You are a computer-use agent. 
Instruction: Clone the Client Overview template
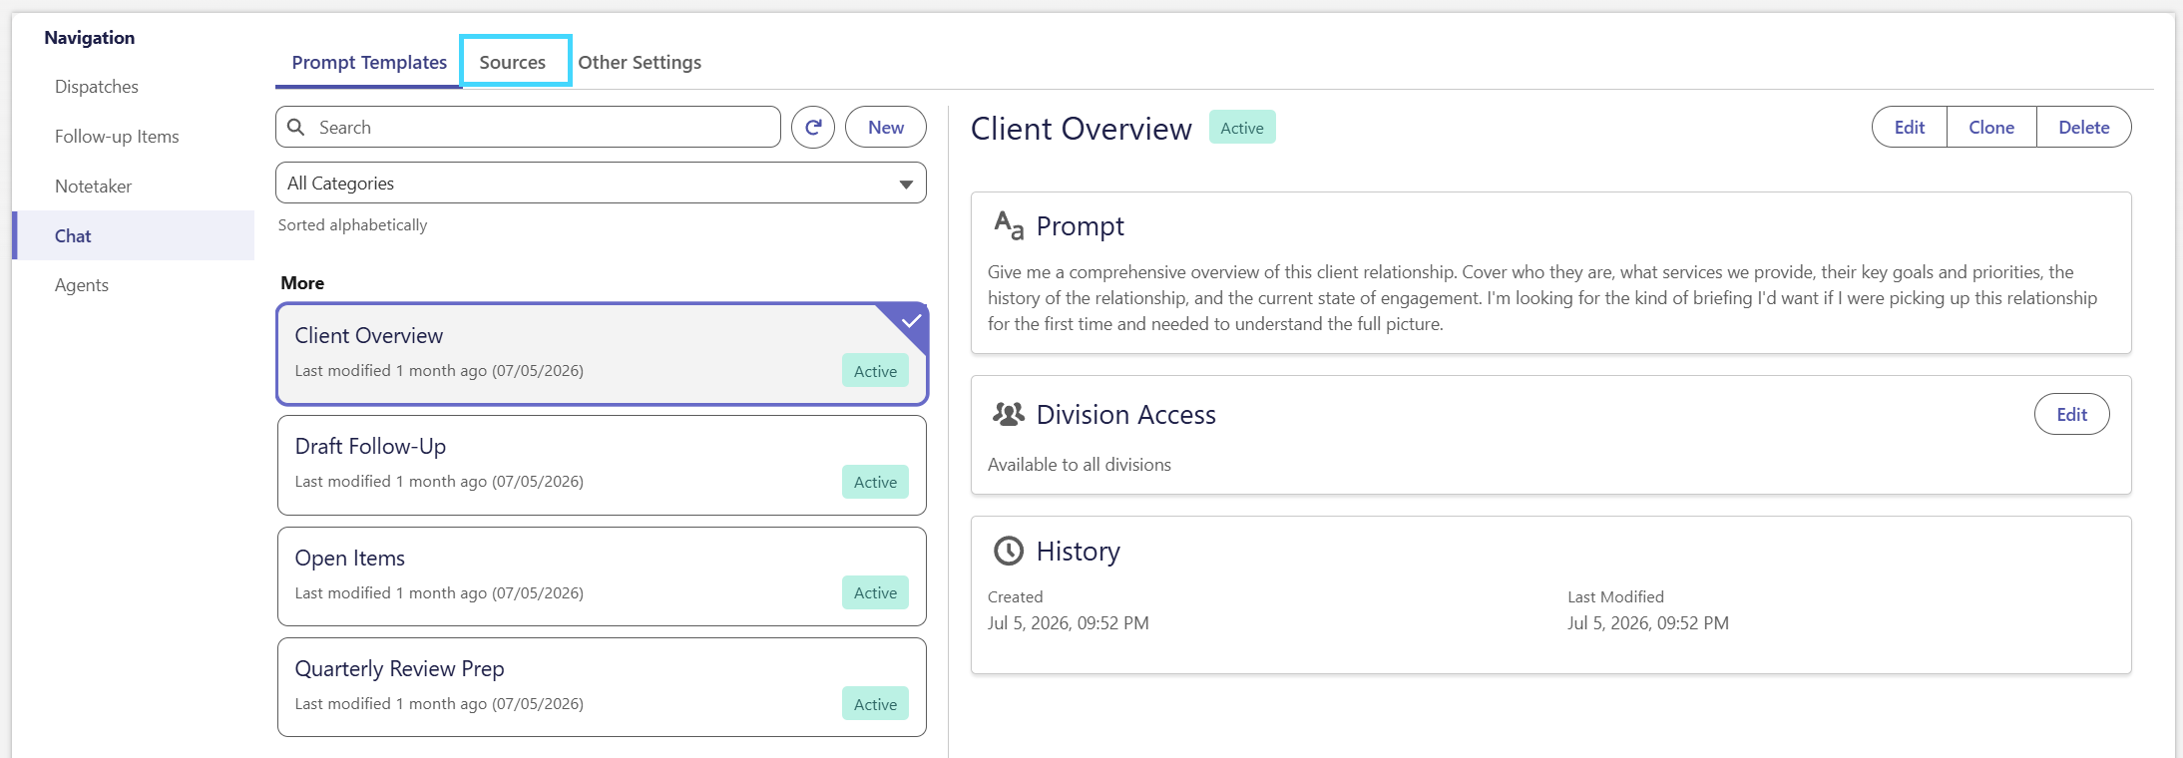point(1991,128)
